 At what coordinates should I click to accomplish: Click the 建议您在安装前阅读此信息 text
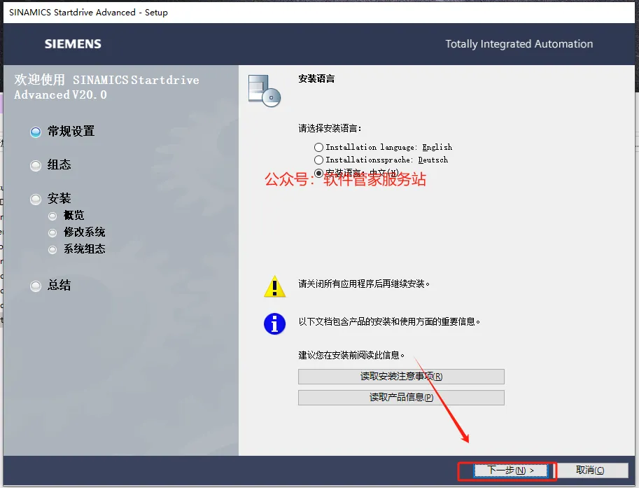pyautogui.click(x=351, y=355)
